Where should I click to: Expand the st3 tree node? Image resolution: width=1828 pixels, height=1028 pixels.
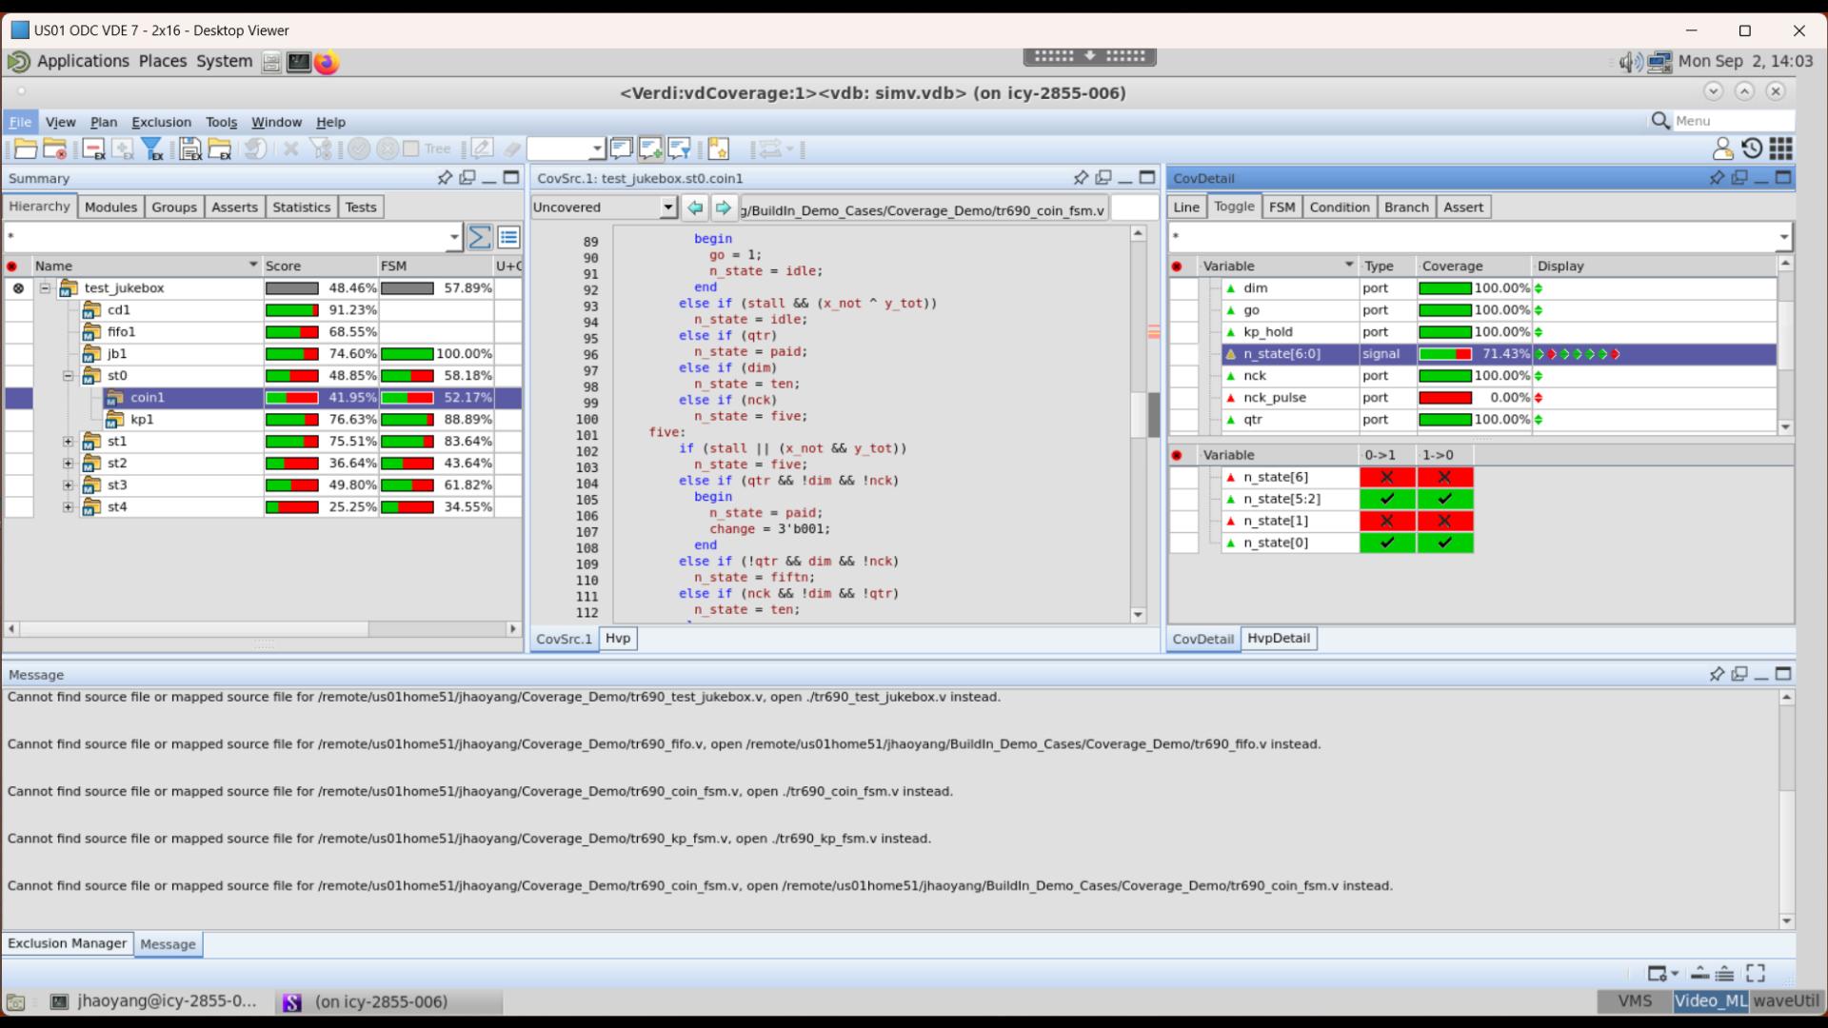68,484
